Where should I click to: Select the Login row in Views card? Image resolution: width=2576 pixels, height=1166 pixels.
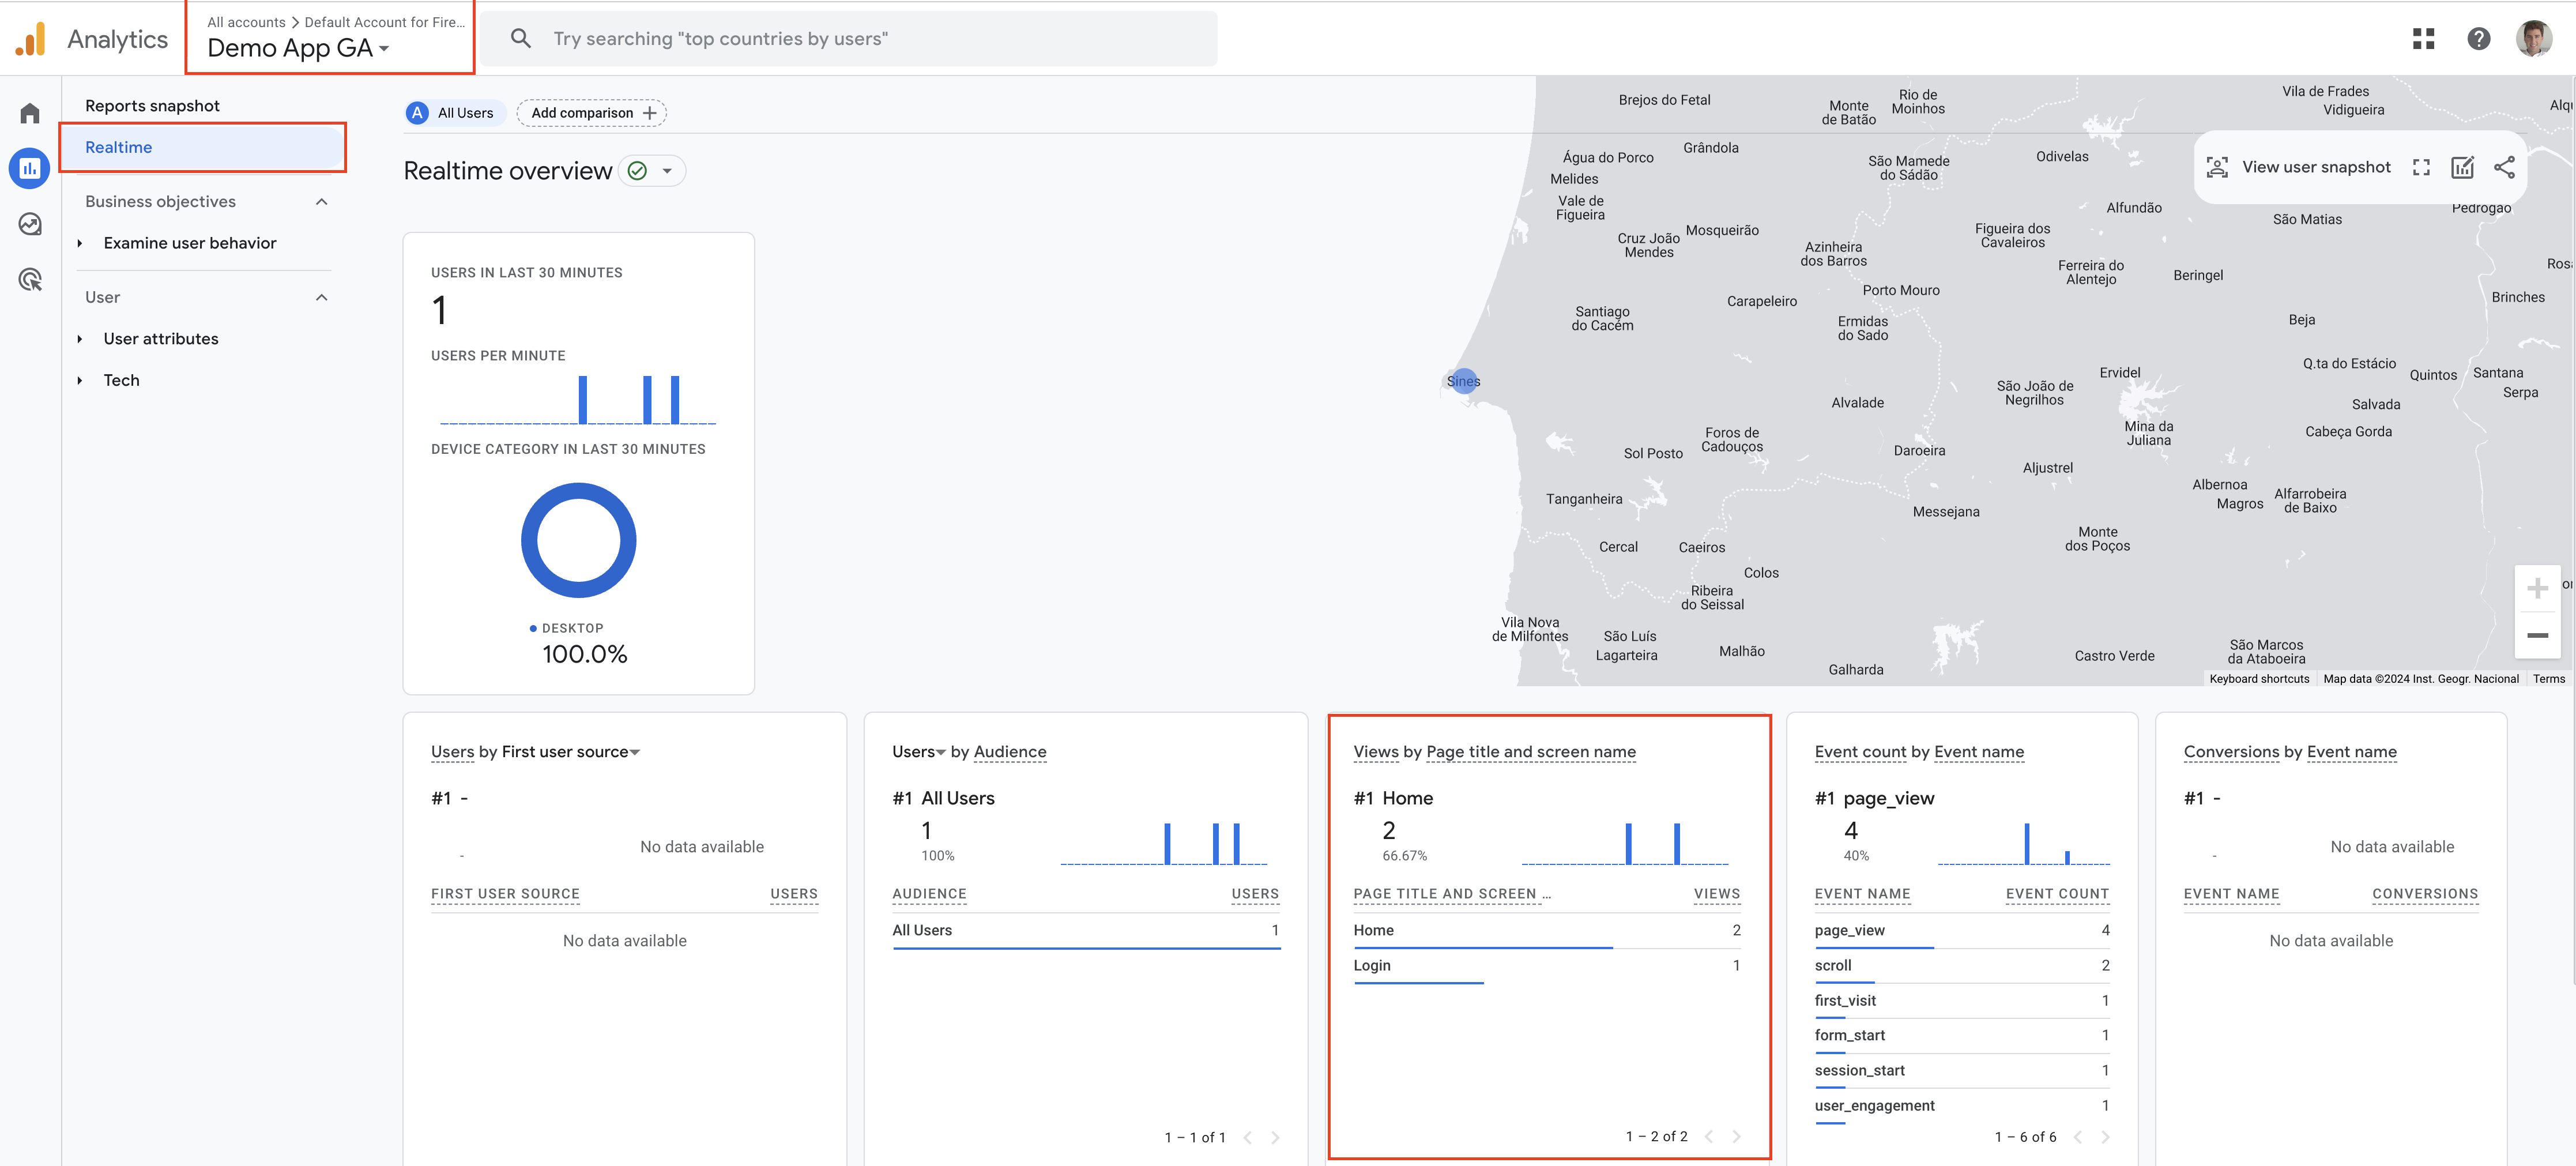click(1546, 965)
